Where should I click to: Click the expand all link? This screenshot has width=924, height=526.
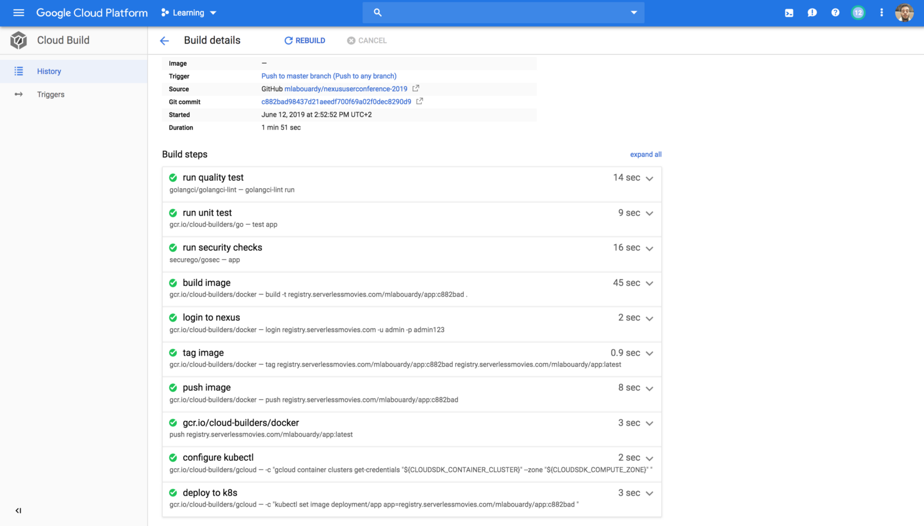point(646,154)
